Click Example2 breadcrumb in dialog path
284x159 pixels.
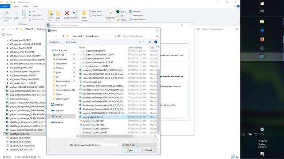pyautogui.click(x=77, y=36)
